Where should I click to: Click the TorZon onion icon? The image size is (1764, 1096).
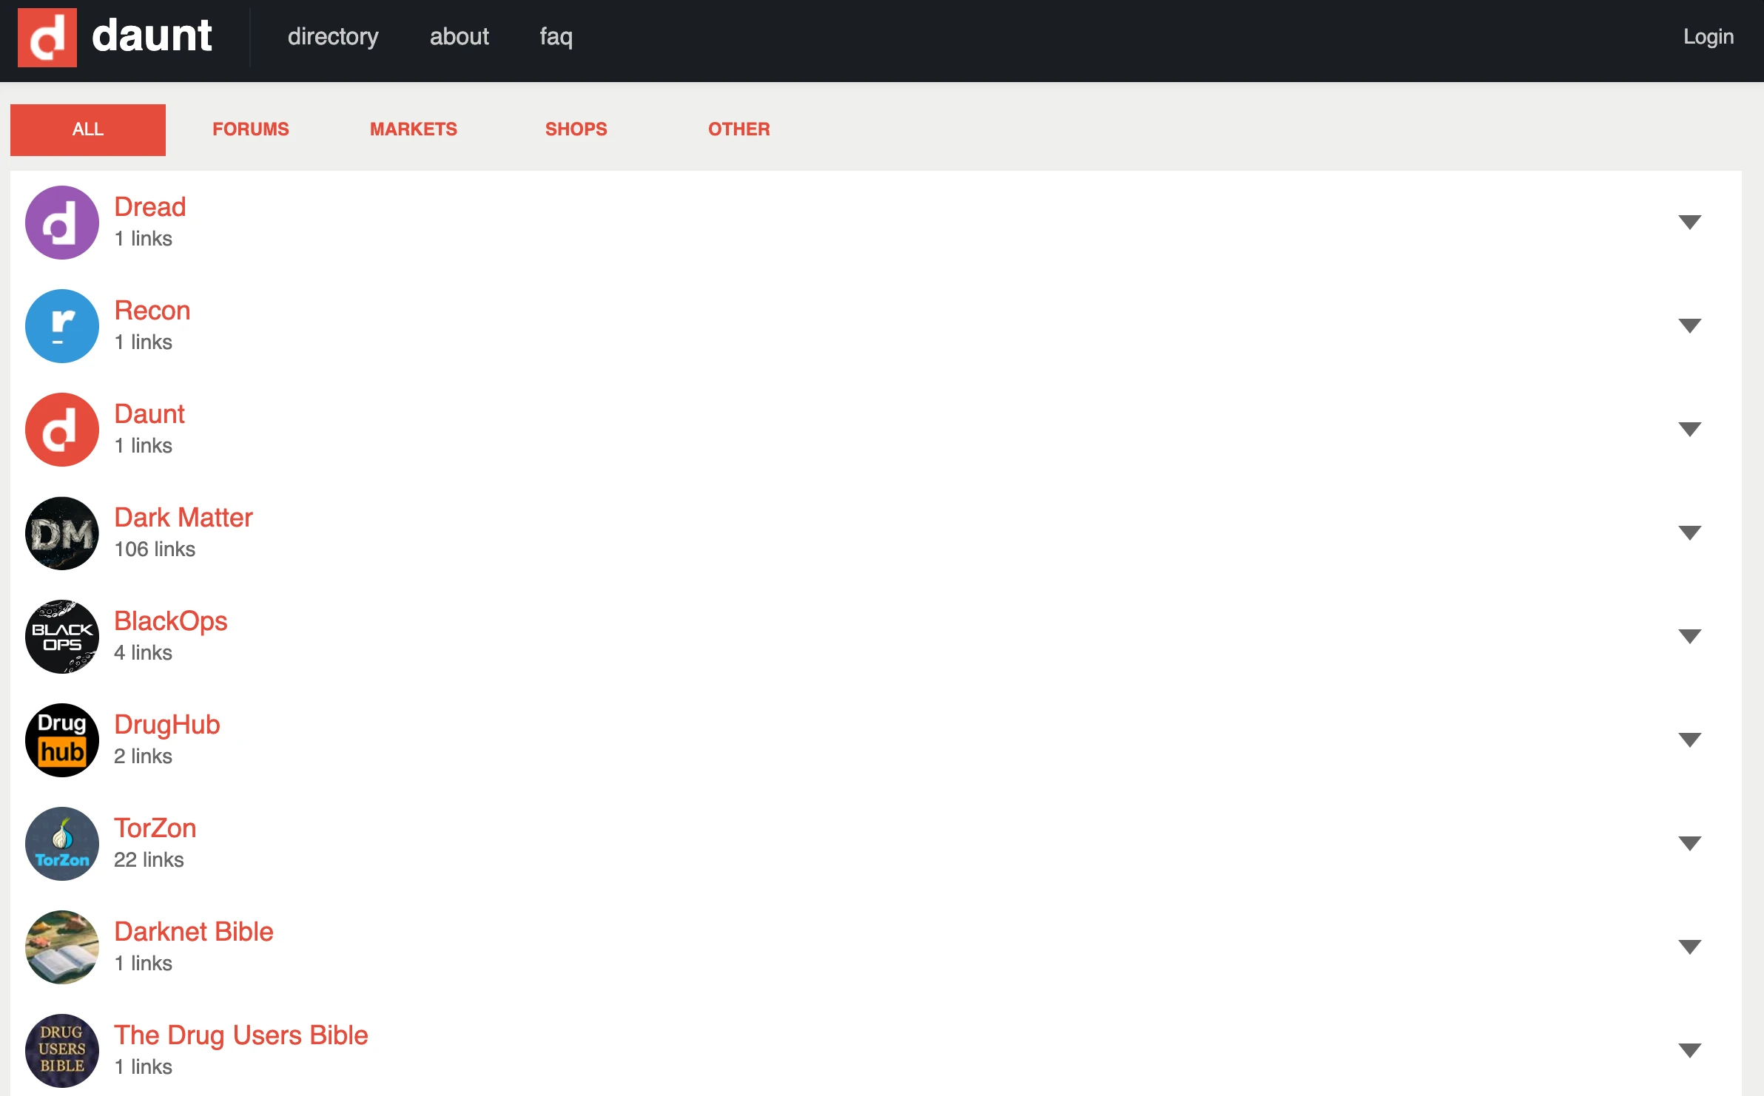pos(61,843)
